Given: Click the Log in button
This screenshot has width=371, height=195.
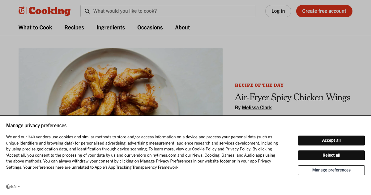Looking at the screenshot, I should point(278,11).
